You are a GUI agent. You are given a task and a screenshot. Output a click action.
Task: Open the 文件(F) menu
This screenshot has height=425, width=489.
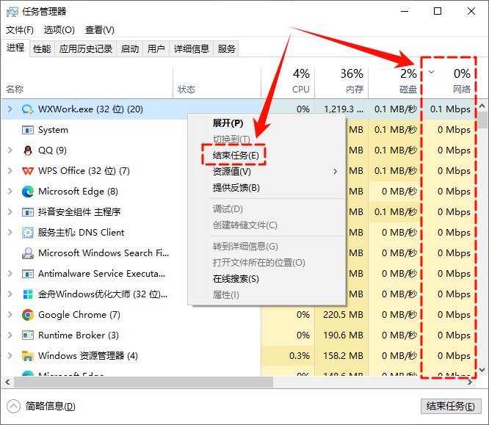pos(20,30)
